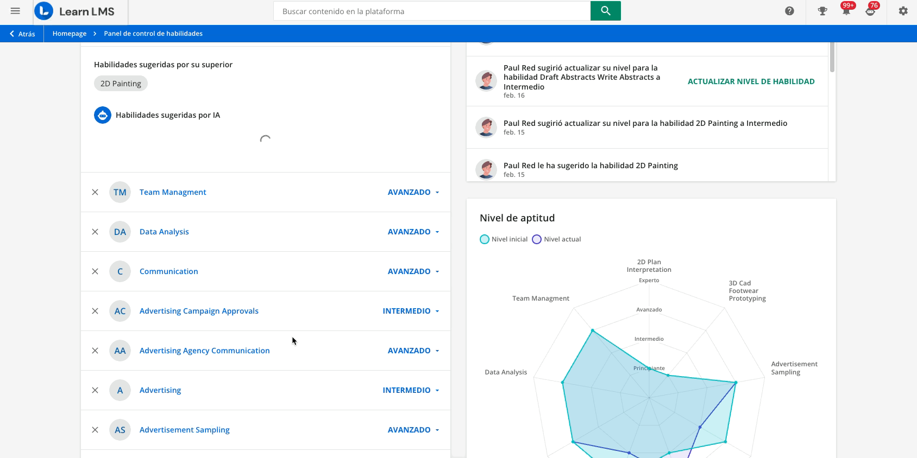Open the trophy gamification icon
This screenshot has width=917, height=458.
pos(822,11)
